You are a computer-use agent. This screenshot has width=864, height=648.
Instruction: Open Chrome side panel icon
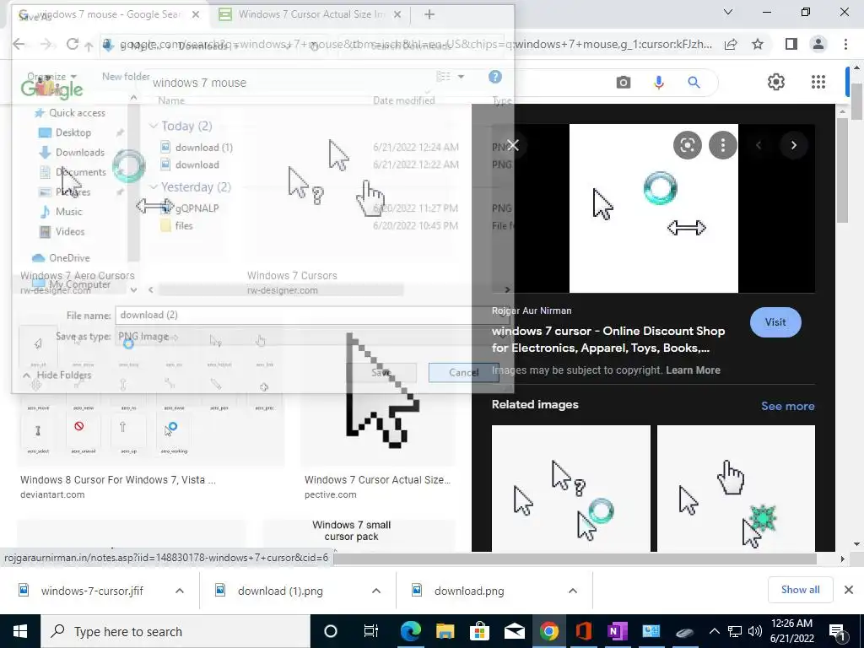pos(791,44)
